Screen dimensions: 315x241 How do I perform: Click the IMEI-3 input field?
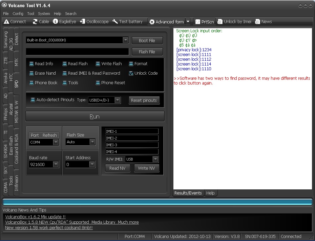tap(132, 145)
